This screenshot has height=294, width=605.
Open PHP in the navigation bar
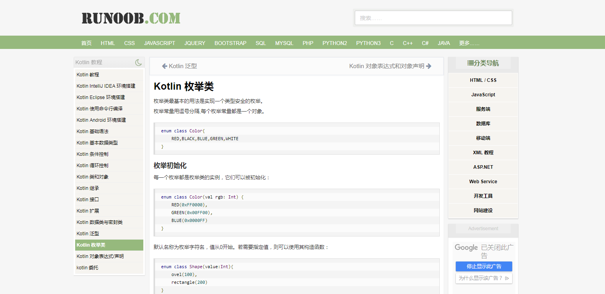(x=308, y=43)
